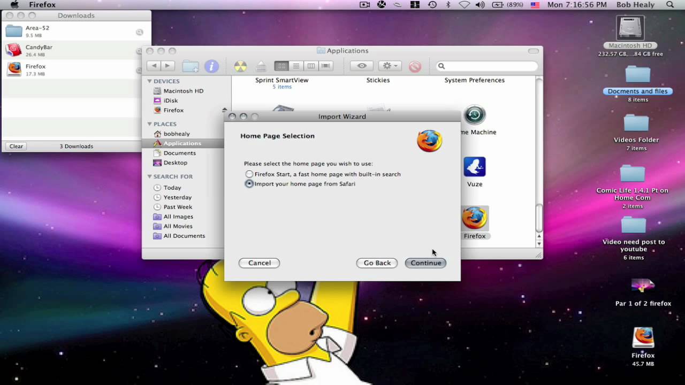
Task: Click the Video need post to youtube folder
Action: [x=634, y=225]
